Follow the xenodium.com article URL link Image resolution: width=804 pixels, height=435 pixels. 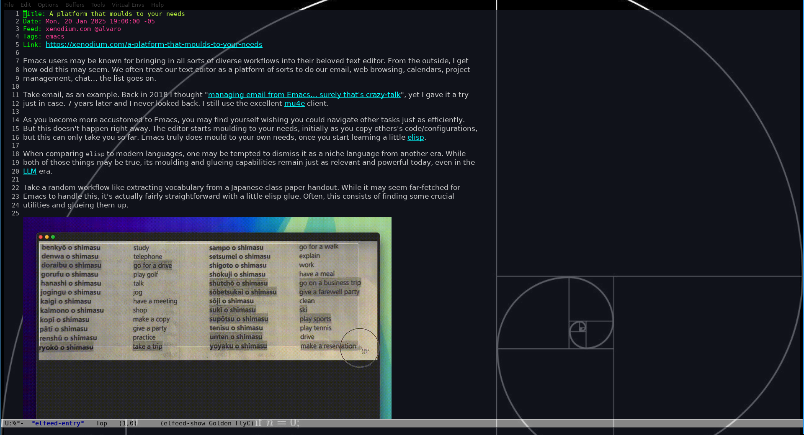click(x=154, y=44)
